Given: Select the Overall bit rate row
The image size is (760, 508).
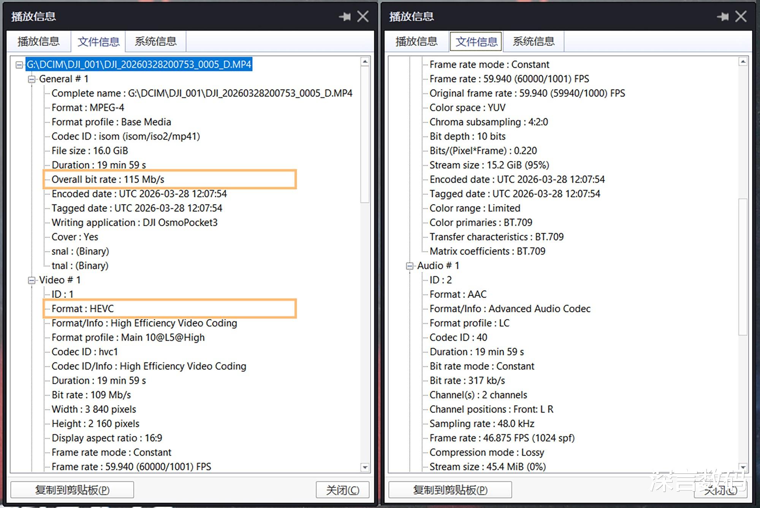Looking at the screenshot, I should pos(108,179).
